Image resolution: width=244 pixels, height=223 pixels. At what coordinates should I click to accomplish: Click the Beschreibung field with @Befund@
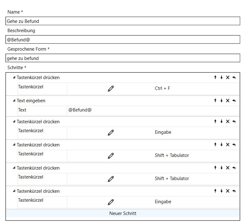point(123,40)
